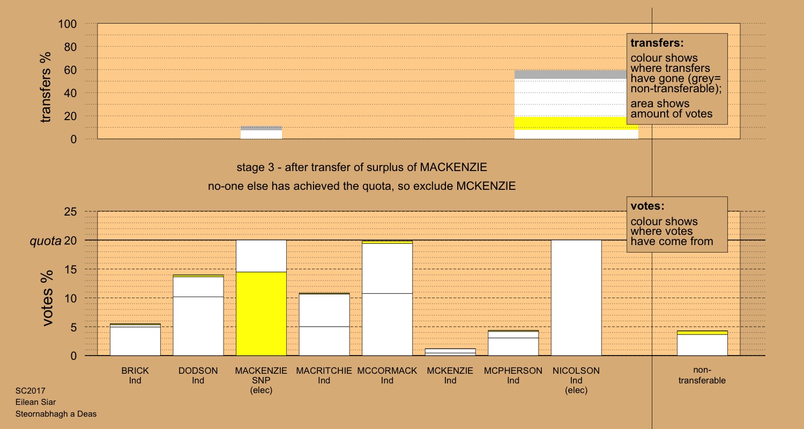Click the non-transferable axis label
Screen dimensions: 804x429
point(702,375)
